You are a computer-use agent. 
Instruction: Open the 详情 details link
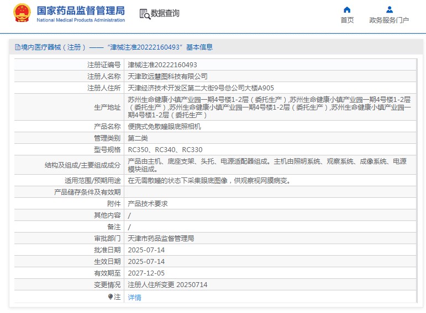point(134,297)
